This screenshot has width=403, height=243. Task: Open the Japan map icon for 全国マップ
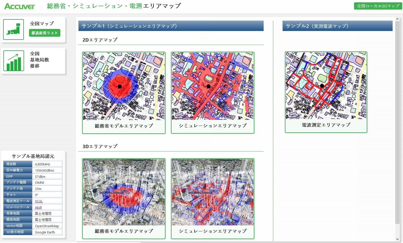[x=13, y=29]
